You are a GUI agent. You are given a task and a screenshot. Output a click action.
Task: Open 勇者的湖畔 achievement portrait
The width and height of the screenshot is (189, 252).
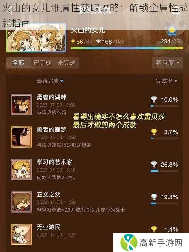21,104
